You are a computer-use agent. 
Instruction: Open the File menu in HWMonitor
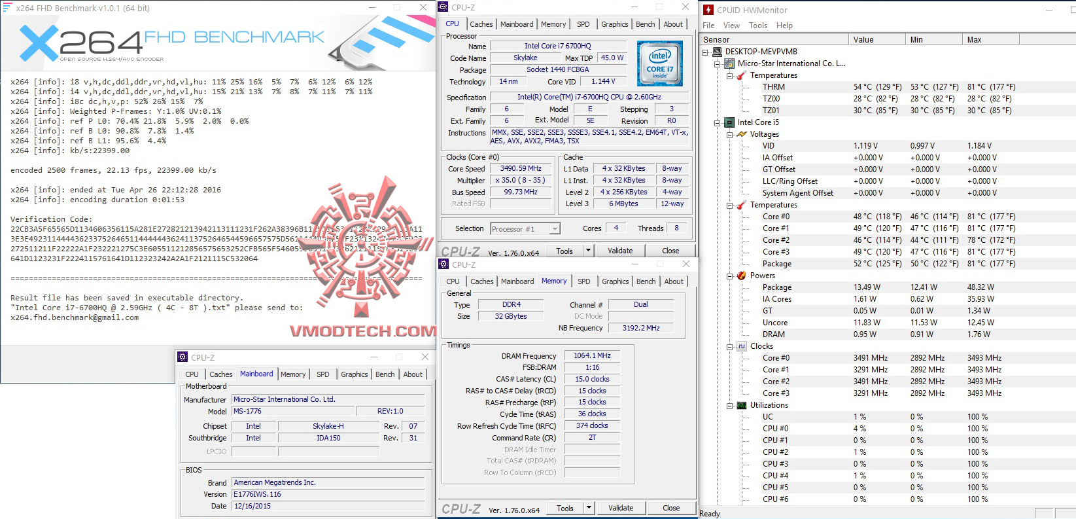pyautogui.click(x=708, y=26)
